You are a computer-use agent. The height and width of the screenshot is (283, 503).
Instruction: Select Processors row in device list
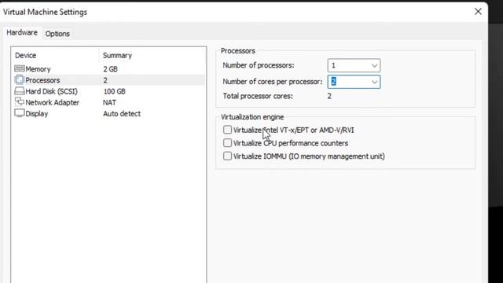[108, 80]
